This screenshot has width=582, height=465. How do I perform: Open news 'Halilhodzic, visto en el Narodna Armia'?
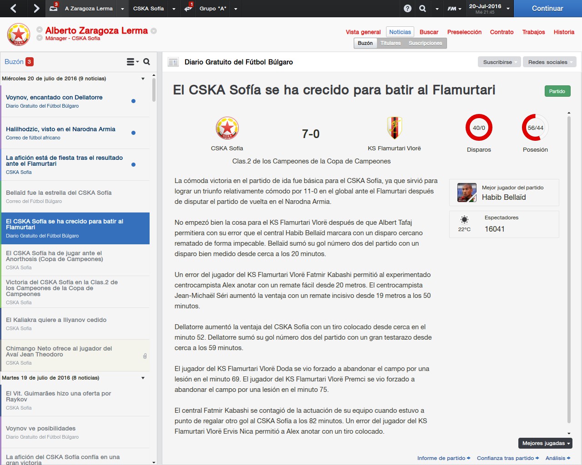75,133
